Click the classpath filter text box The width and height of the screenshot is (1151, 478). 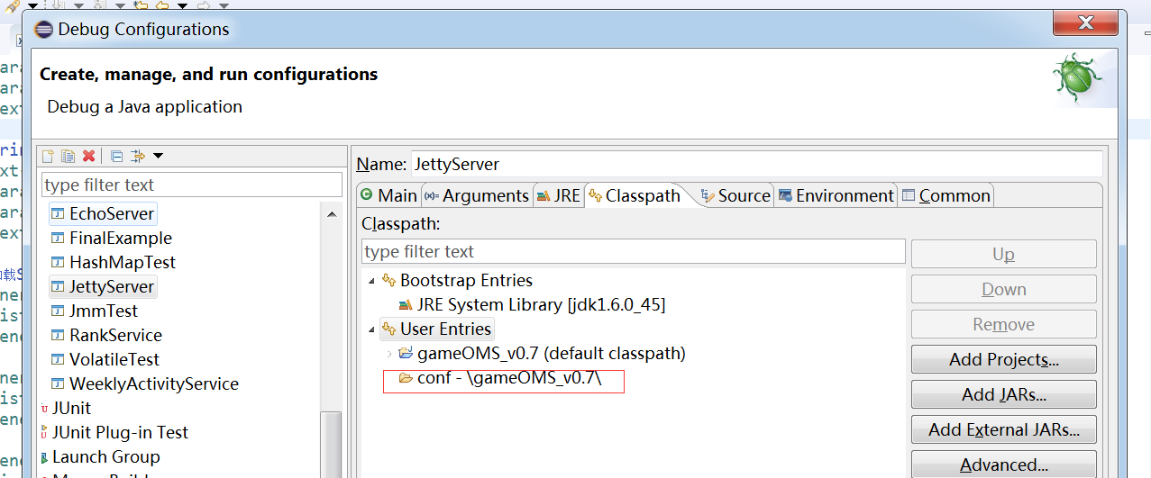tap(633, 251)
